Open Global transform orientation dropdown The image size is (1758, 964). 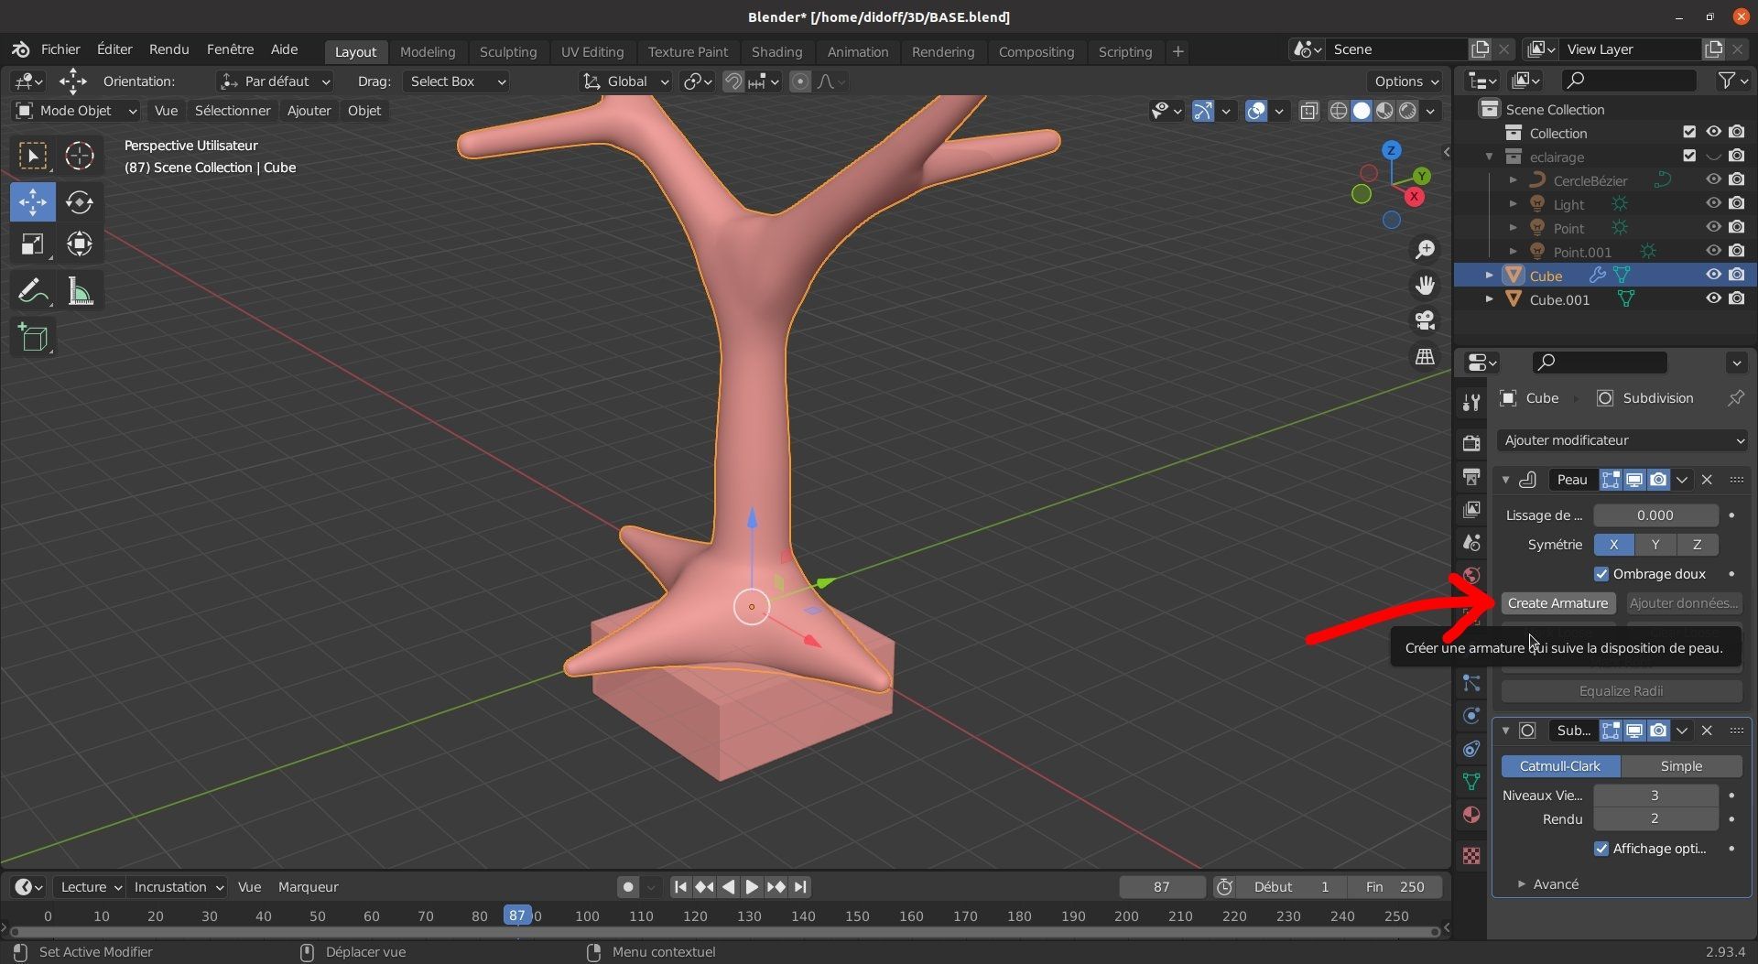(x=625, y=81)
